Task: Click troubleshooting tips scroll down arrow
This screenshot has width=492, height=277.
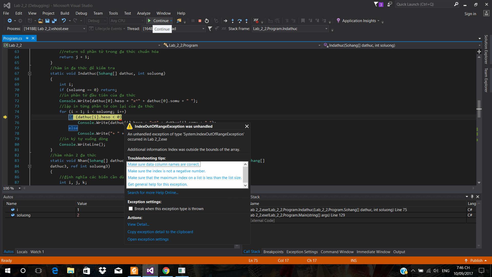Action: click(x=245, y=185)
